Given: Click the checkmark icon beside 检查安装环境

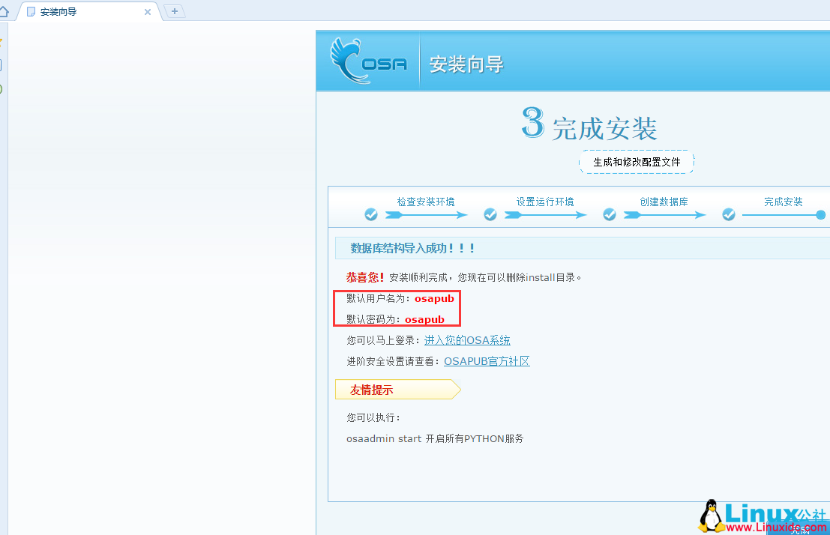Looking at the screenshot, I should click(371, 214).
